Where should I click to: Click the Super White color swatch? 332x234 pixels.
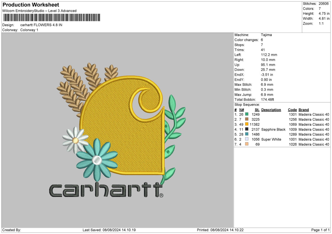click(247, 139)
